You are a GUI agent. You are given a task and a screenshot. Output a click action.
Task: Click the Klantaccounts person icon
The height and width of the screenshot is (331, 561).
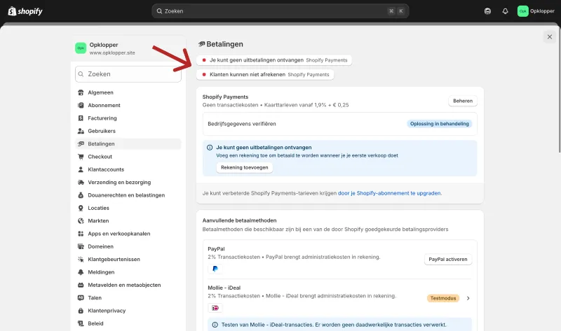(81, 169)
